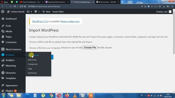Open a new browser tab
The width and height of the screenshot is (175, 98).
click(x=122, y=2)
